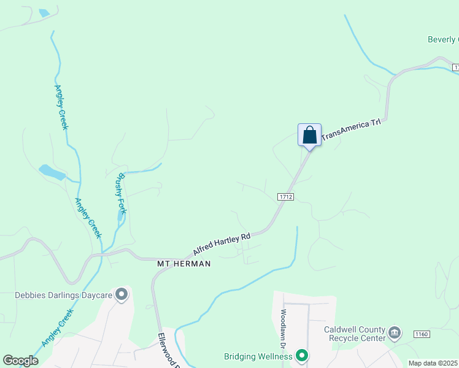Select the Bridging Wellness place label
The width and height of the screenshot is (459, 368).
pos(258,356)
